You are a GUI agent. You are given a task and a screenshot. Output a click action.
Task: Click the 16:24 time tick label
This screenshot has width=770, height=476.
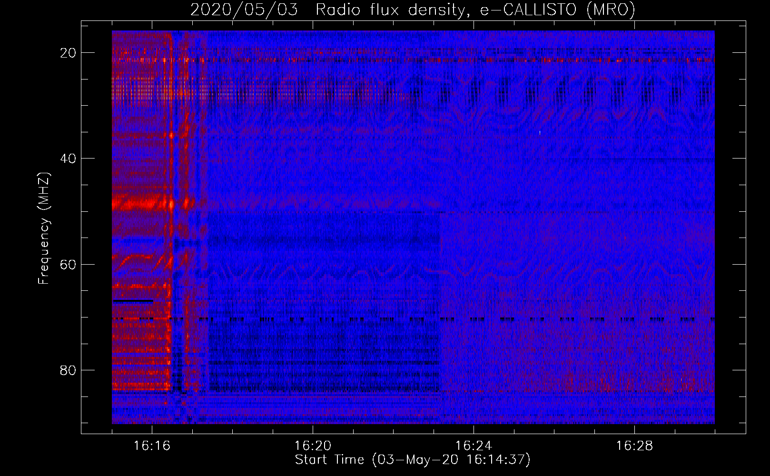point(474,446)
